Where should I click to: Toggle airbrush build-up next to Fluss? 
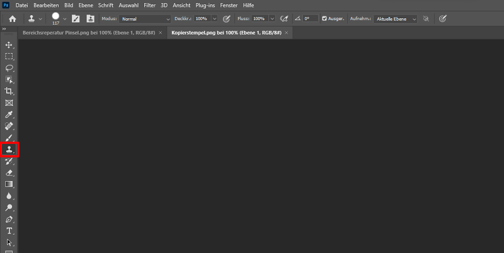tap(284, 19)
